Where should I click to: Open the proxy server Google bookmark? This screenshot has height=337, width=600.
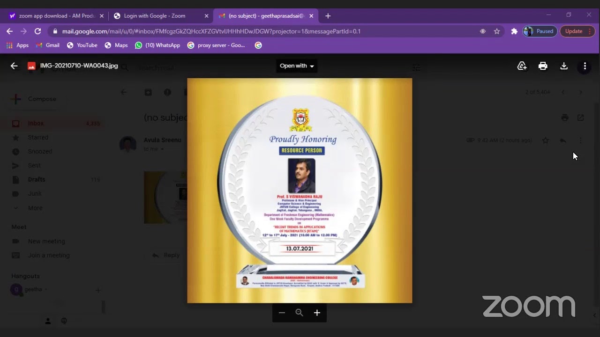216,45
